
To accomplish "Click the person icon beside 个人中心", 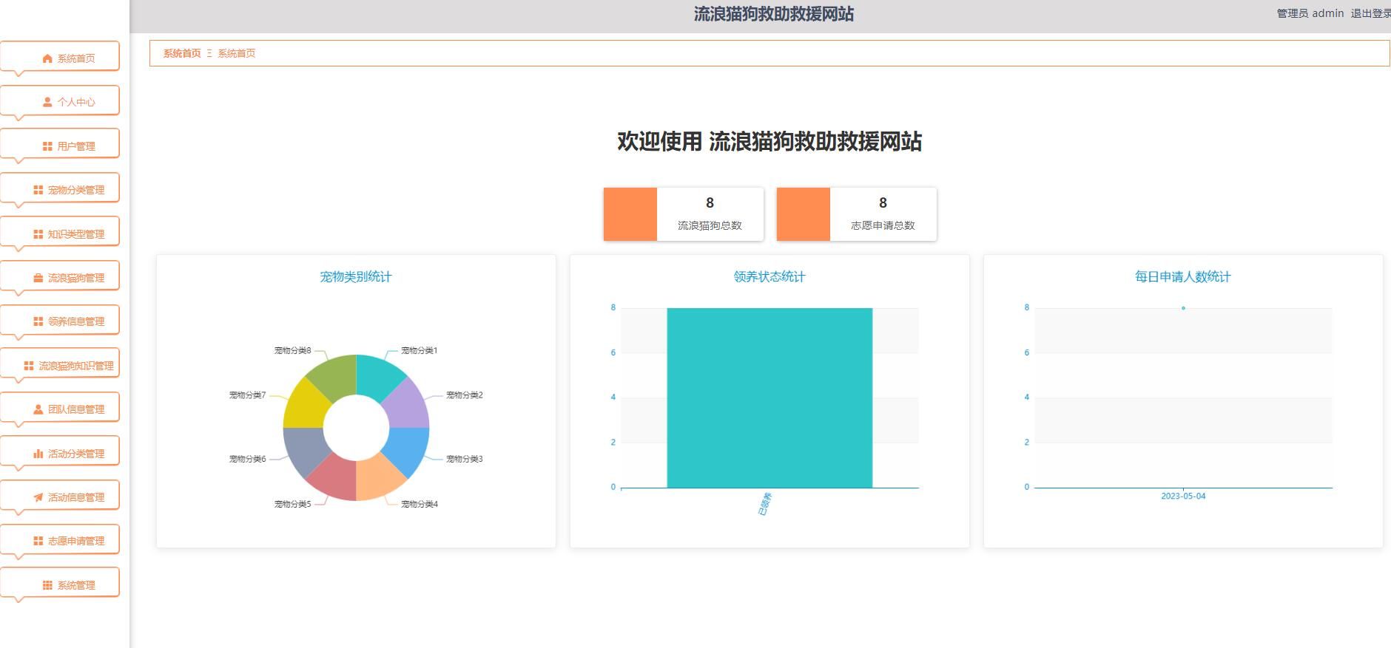I will (x=47, y=102).
